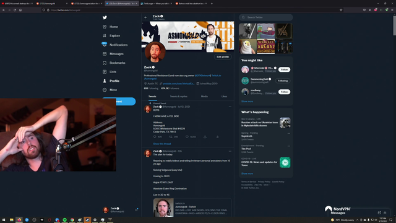Switch to the Likes tab
The image size is (396, 223).
(x=224, y=97)
